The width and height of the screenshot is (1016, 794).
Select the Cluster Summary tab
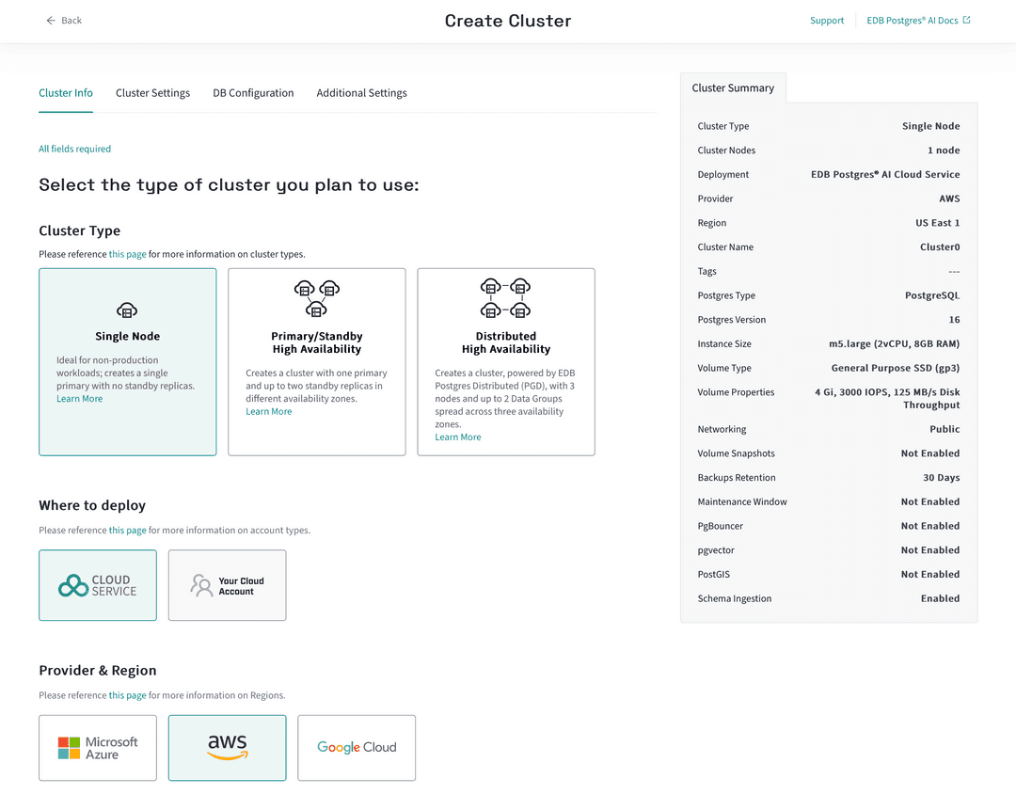coord(733,87)
